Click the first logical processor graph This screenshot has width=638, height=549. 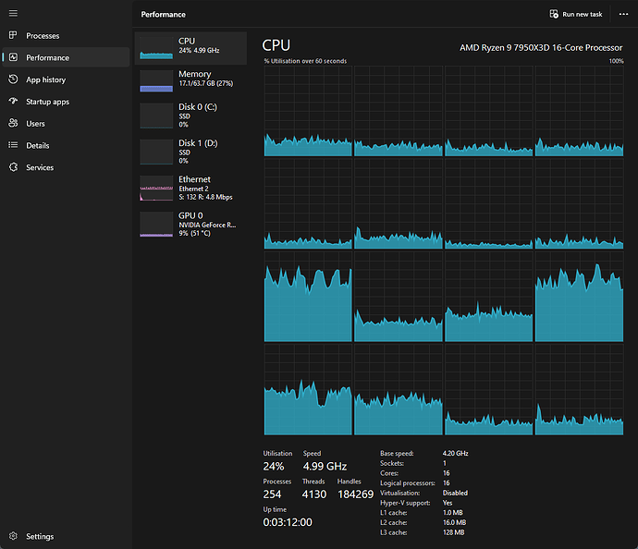pos(308,111)
